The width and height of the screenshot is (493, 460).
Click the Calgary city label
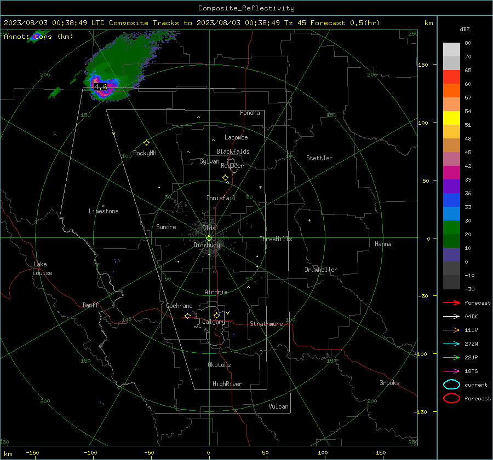click(x=214, y=322)
